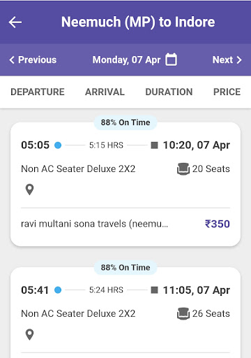Tap the left chevron beside Previous
The image size is (251, 358).
tap(12, 60)
